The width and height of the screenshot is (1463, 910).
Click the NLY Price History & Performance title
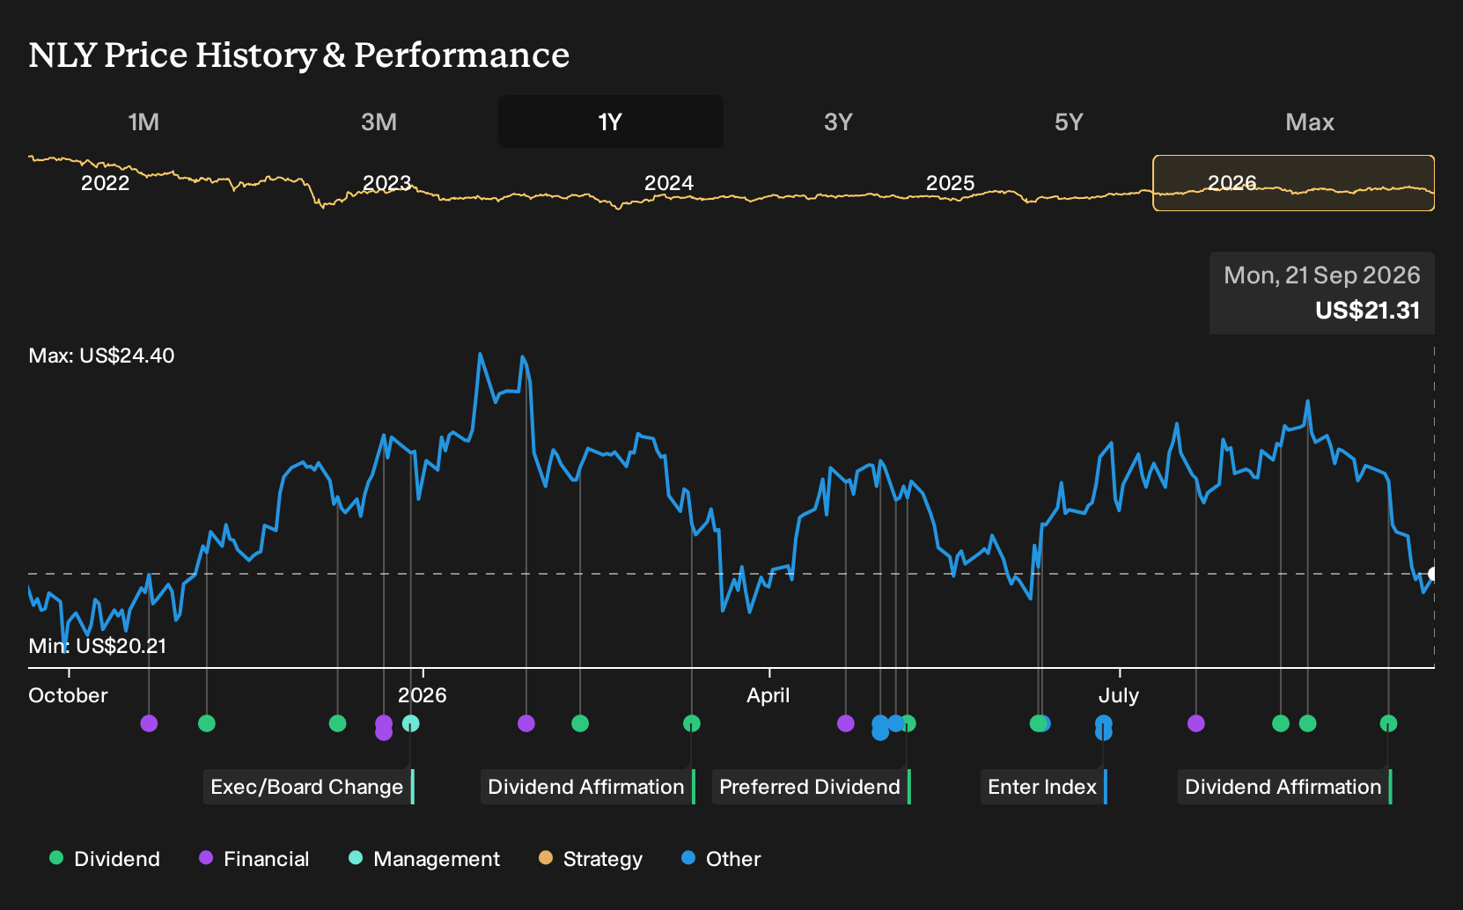coord(299,55)
